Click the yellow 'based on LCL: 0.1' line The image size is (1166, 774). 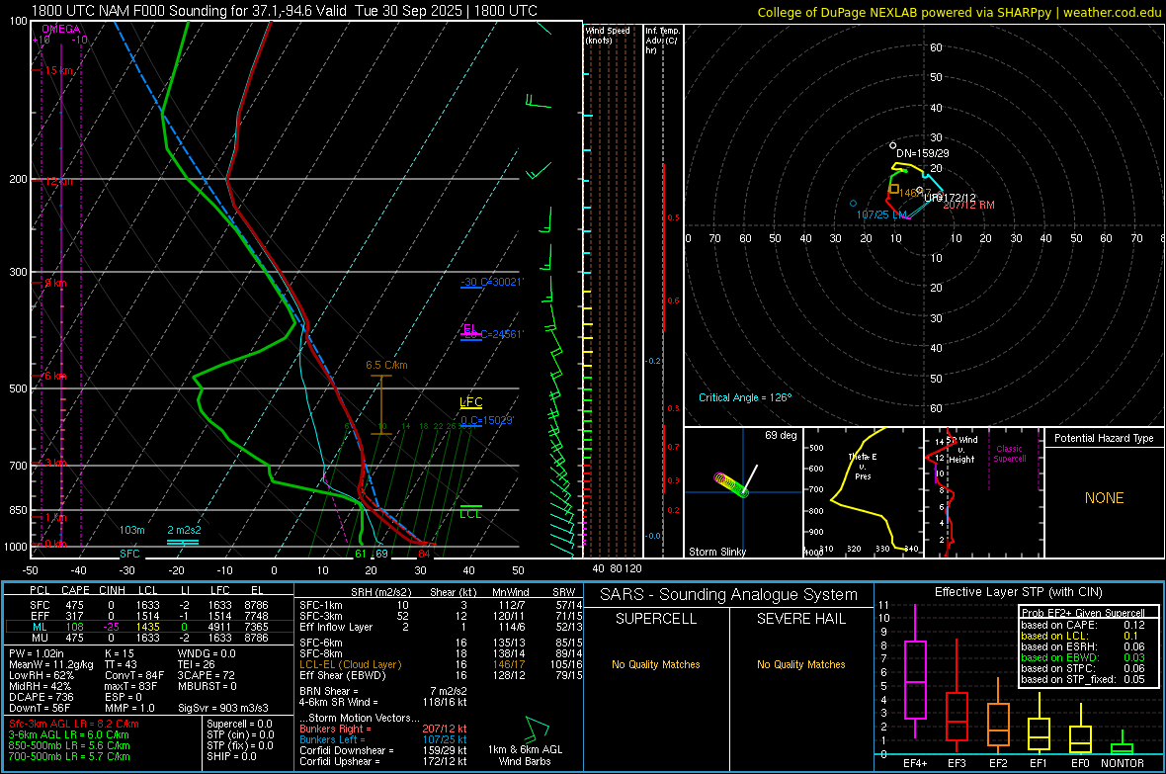pyautogui.click(x=1079, y=636)
